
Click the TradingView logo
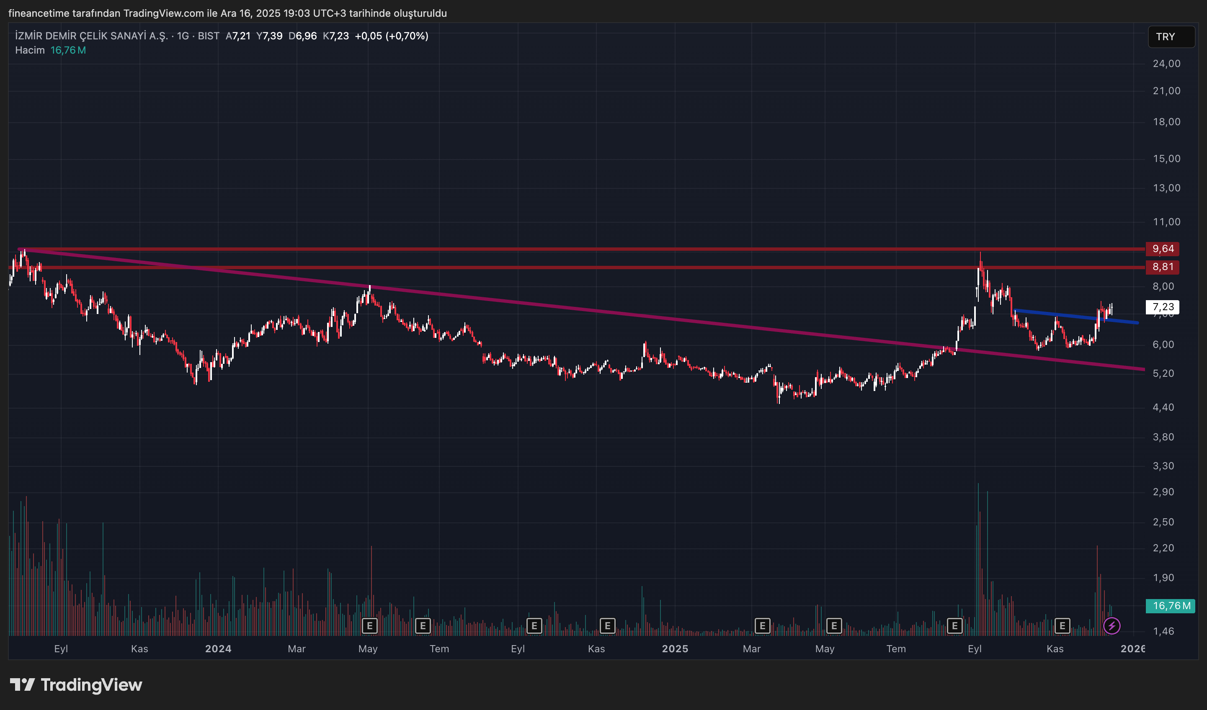tap(76, 684)
